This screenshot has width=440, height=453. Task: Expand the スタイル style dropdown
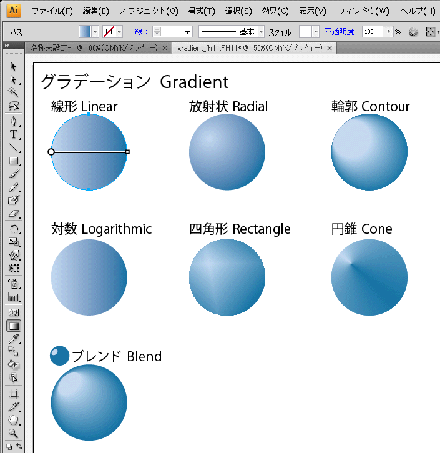(x=316, y=32)
